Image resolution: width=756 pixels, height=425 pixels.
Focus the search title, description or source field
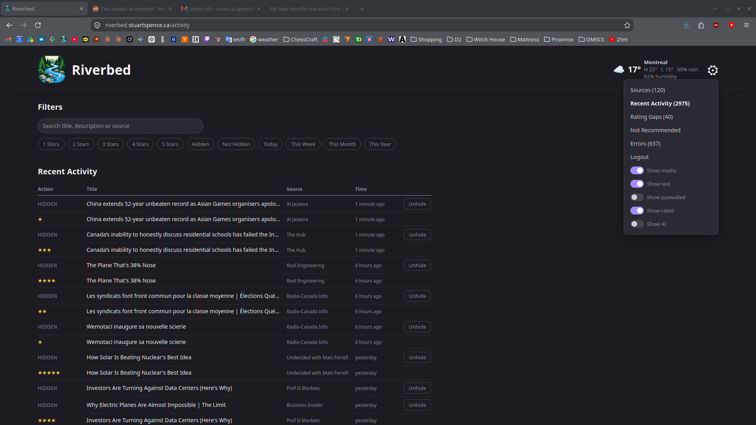pos(120,126)
